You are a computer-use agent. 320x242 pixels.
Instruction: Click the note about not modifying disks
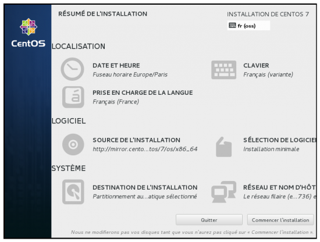tap(192, 232)
